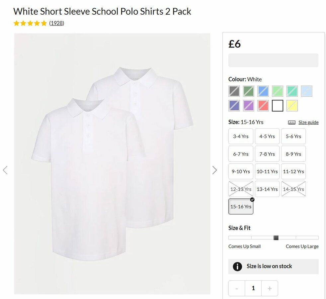Click the ruler icon beside Size guide
This screenshot has width=326, height=299.
pyautogui.click(x=292, y=123)
